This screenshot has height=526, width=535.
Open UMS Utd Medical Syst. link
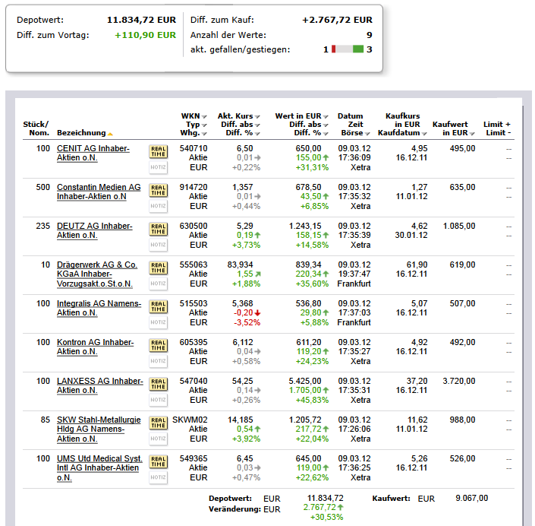(x=99, y=468)
